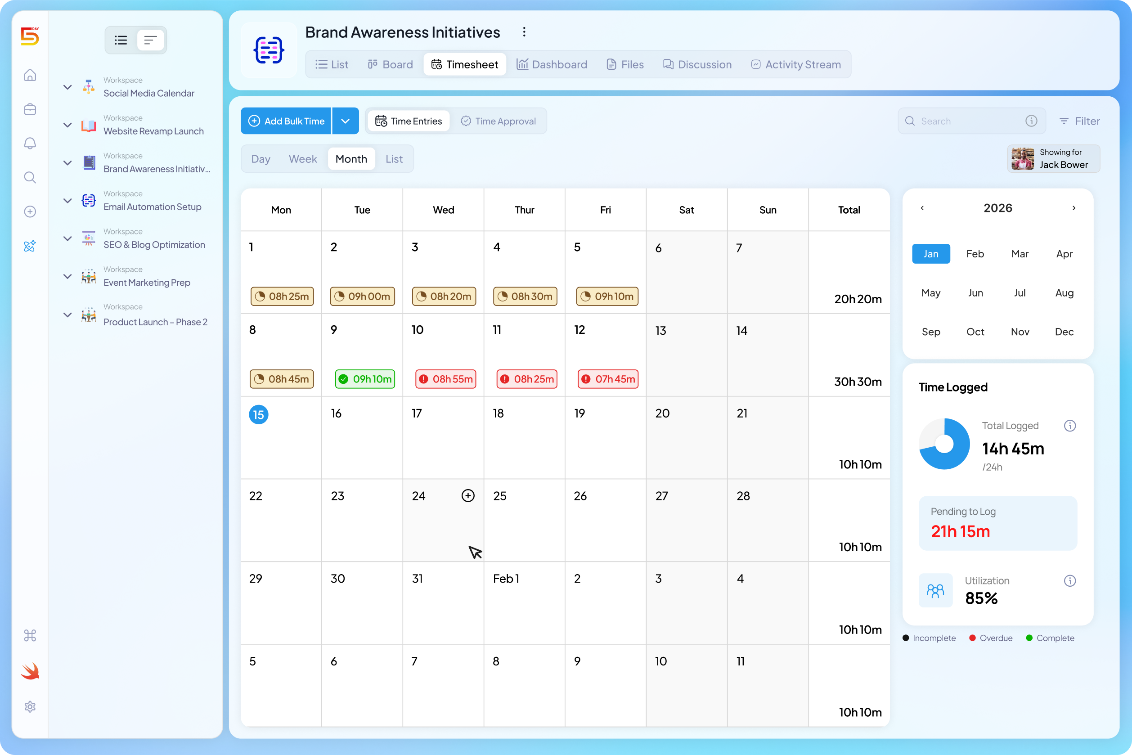
Task: Go to previous year arrow
Action: point(922,208)
